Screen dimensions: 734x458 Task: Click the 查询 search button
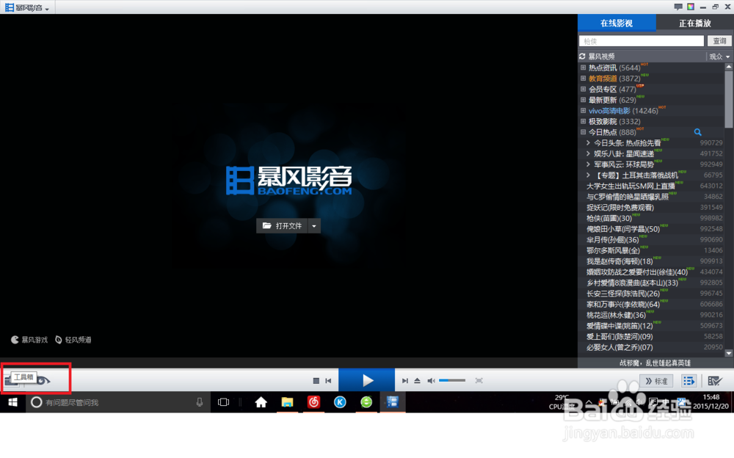(719, 41)
